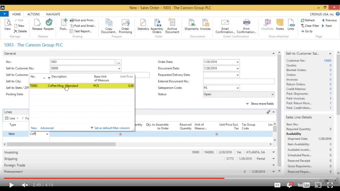Image resolution: width=340 pixels, height=191 pixels.
Task: Play the video
Action: [11, 185]
